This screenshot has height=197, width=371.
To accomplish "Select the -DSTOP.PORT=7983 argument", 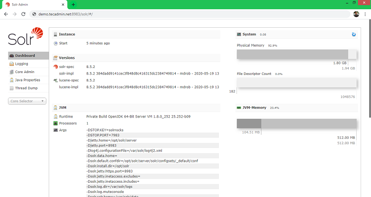I will [103, 135].
